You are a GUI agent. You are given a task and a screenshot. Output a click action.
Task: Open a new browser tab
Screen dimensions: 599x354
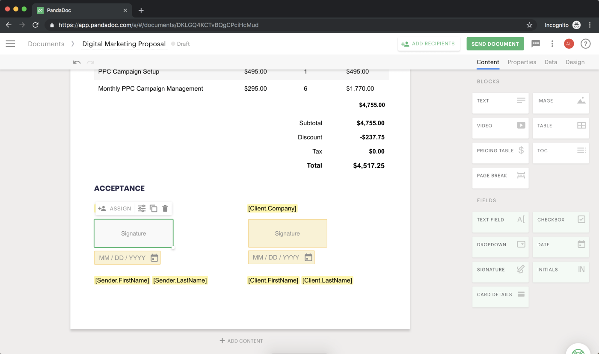141,10
